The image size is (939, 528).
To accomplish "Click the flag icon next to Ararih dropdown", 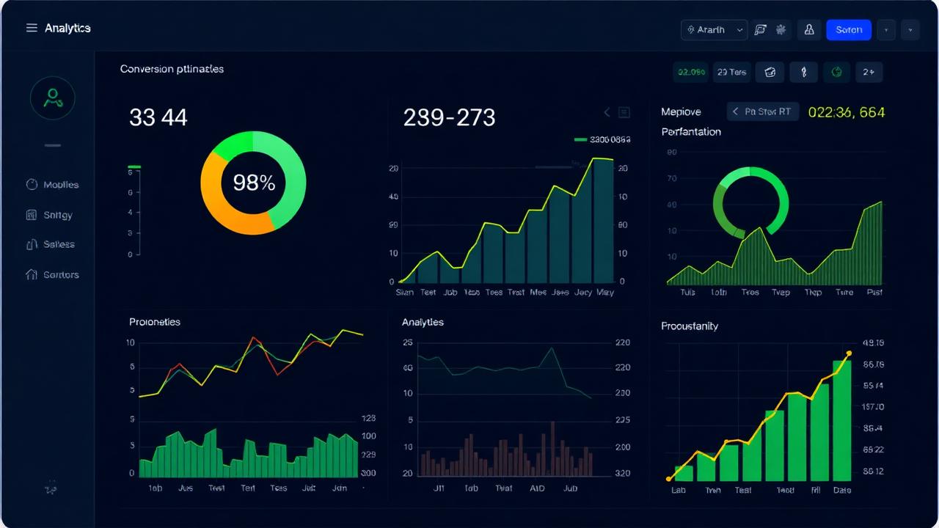I will 761,30.
